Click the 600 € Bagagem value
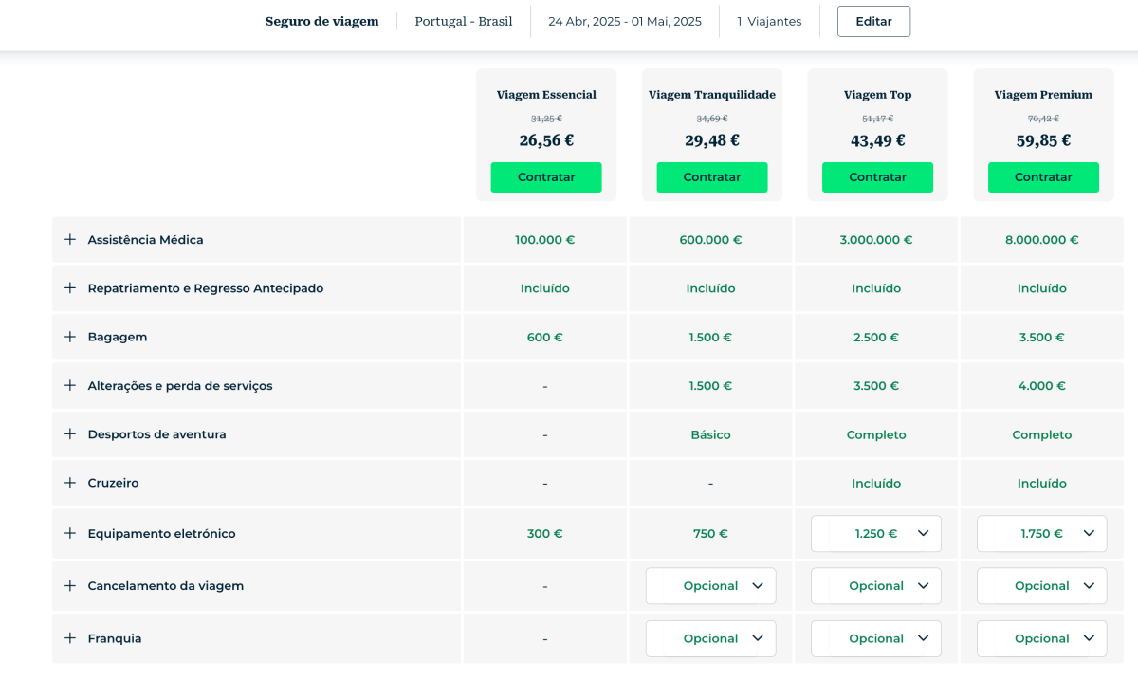This screenshot has width=1138, height=681. (545, 338)
